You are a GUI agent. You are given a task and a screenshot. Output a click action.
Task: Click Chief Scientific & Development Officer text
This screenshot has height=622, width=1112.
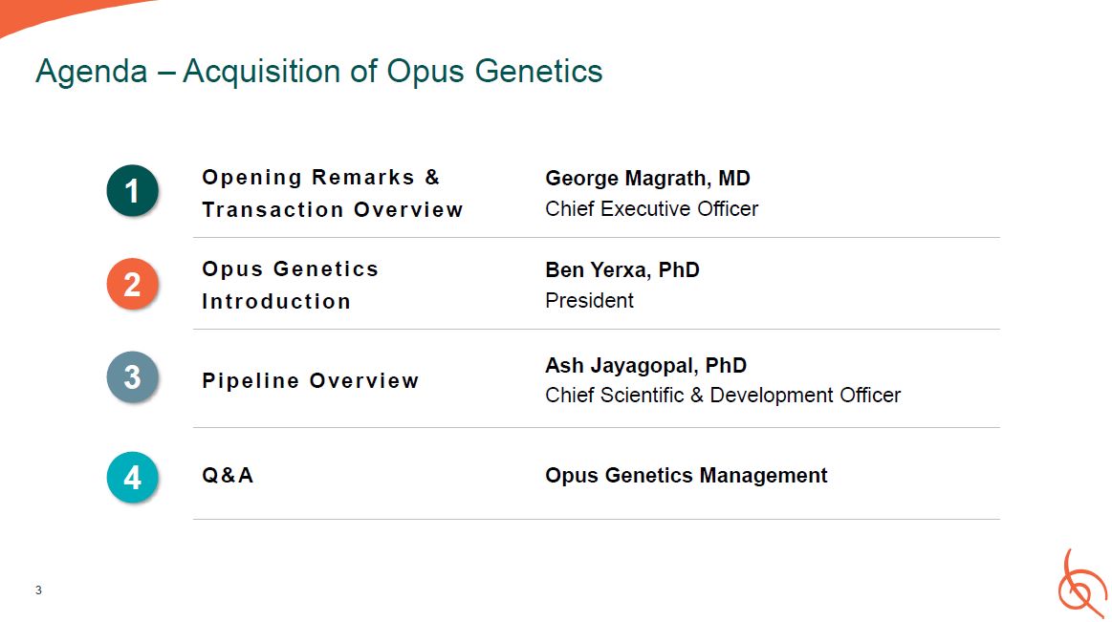pyautogui.click(x=722, y=395)
